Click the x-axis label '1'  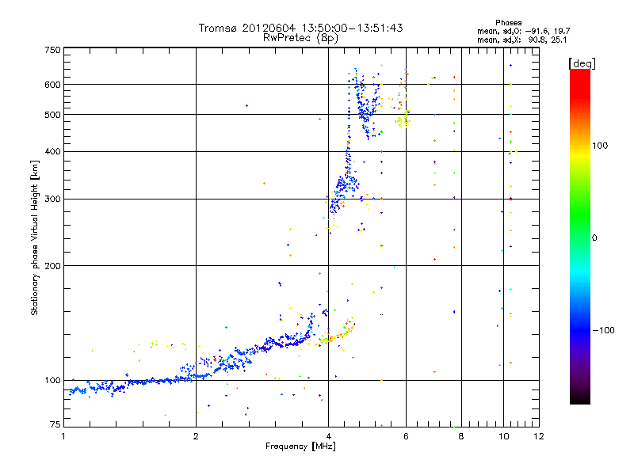(63, 436)
